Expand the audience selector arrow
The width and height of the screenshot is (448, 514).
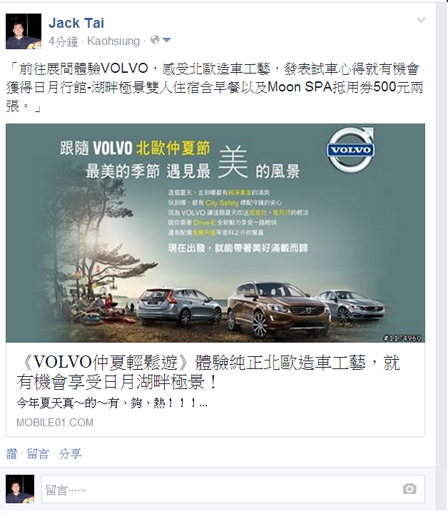[x=166, y=40]
